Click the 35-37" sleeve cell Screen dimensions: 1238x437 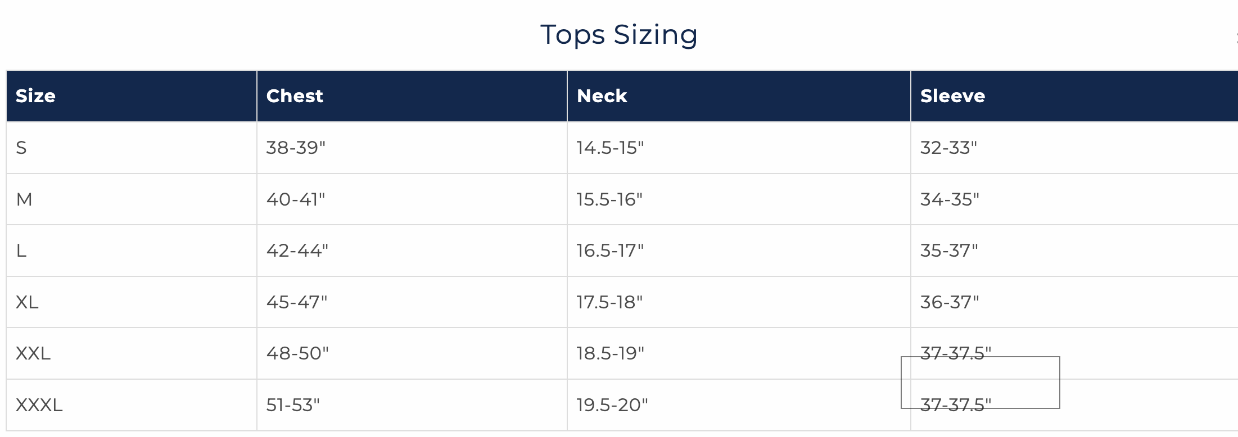pyautogui.click(x=949, y=251)
